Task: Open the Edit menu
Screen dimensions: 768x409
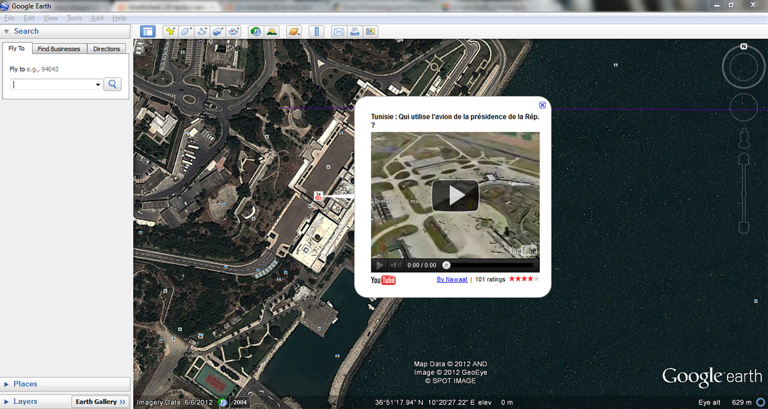Action: 29,18
